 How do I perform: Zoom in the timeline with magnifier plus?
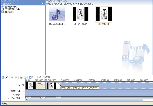coord(12,77)
